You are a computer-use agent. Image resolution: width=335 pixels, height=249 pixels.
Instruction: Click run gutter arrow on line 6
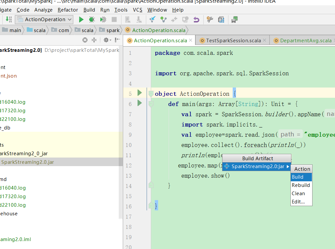point(140,103)
